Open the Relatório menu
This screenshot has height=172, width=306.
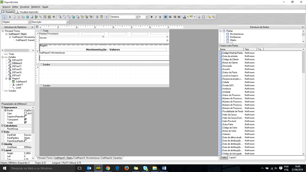(x=36, y=7)
